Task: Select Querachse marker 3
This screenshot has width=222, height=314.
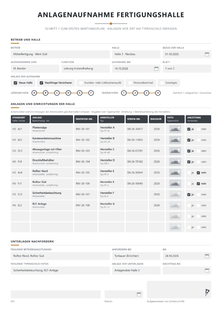Action: click(147, 93)
